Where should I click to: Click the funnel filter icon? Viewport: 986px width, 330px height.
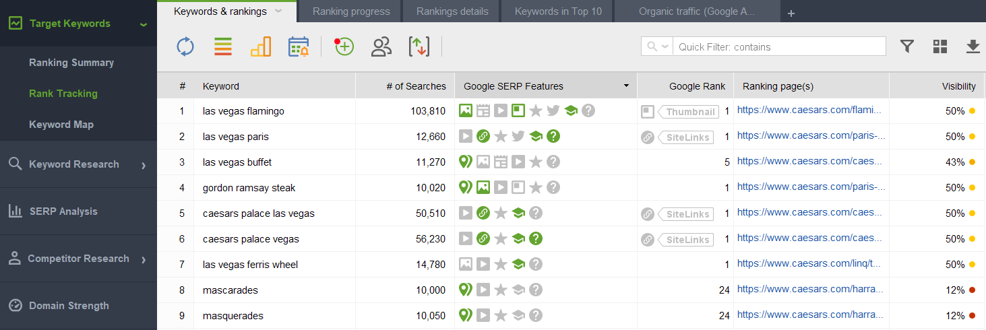[x=907, y=46]
